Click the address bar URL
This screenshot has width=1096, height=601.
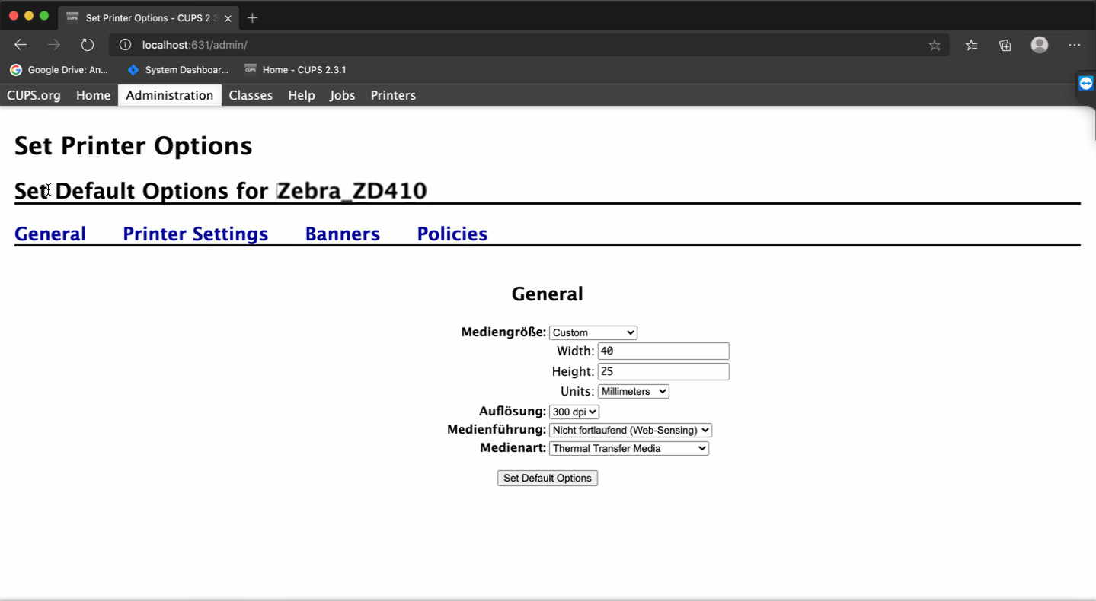195,45
